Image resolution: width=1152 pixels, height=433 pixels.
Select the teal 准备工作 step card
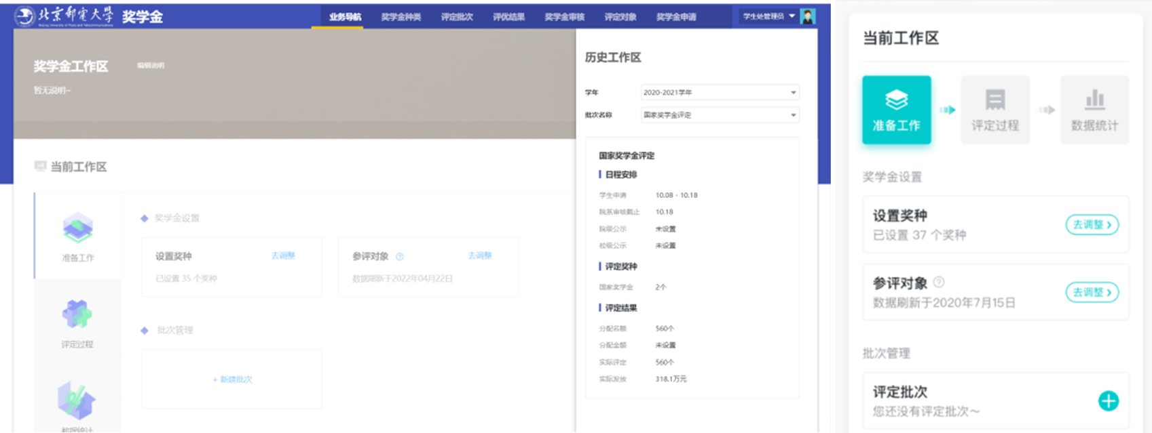click(x=896, y=110)
